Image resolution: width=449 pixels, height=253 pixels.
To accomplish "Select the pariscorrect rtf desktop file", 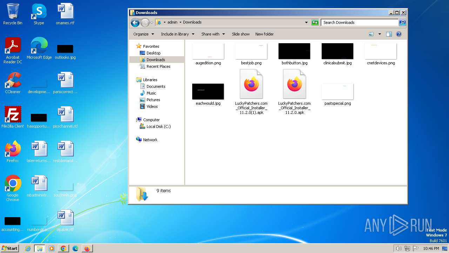I will (65, 83).
